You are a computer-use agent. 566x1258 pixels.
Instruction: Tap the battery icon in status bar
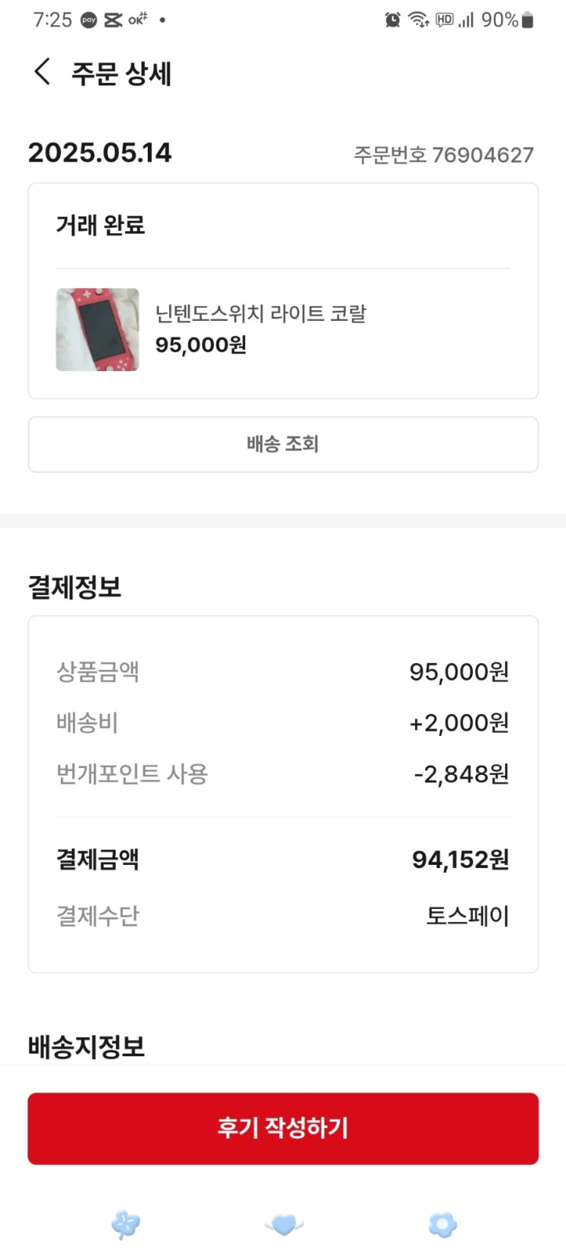(527, 20)
